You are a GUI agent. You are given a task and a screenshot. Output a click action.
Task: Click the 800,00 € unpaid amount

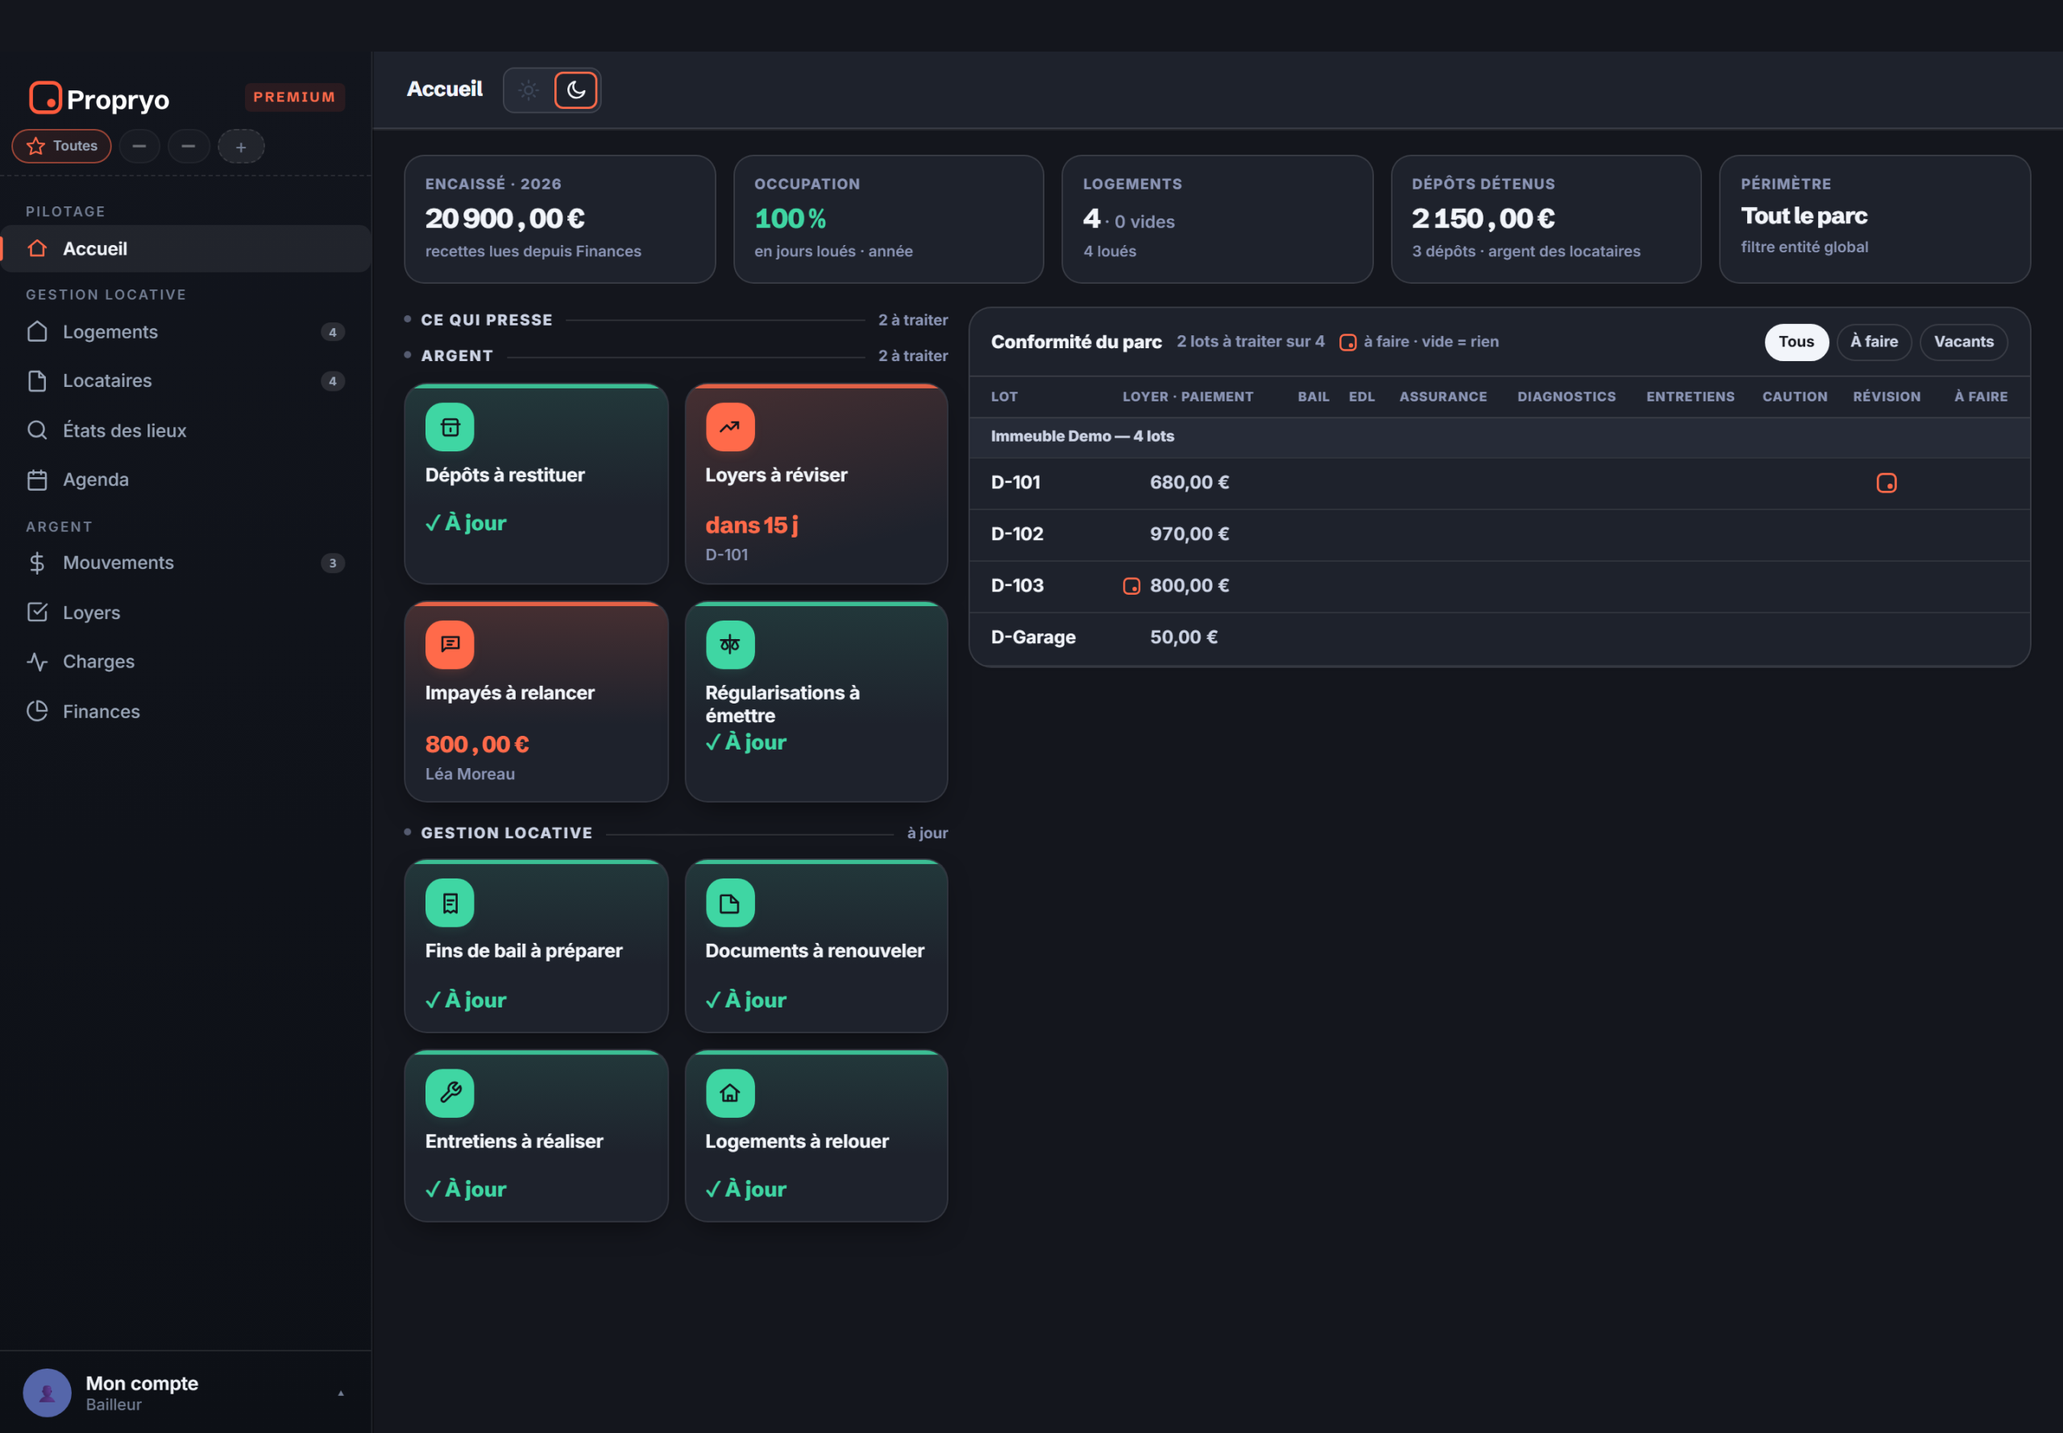pyautogui.click(x=477, y=745)
